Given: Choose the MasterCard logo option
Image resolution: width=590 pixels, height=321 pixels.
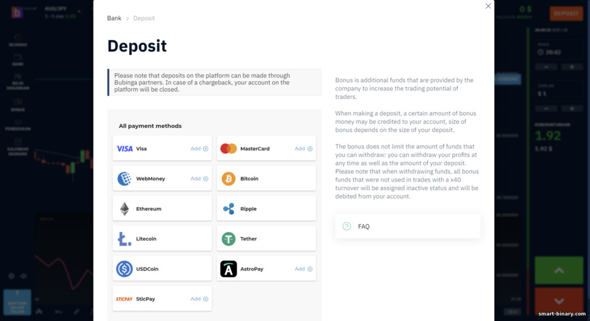Looking at the screenshot, I should point(229,149).
